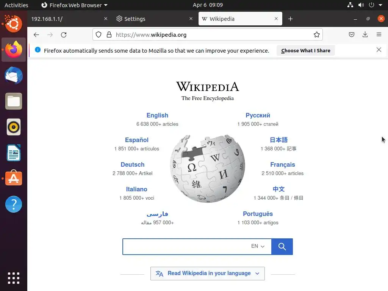Close the 192.168.1.1/ tab
This screenshot has height=291, width=388.
pyautogui.click(x=106, y=19)
